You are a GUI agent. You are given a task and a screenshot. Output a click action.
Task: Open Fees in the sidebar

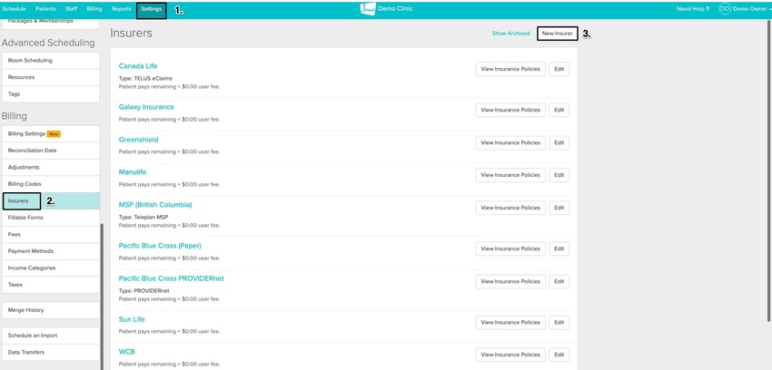tap(50, 234)
